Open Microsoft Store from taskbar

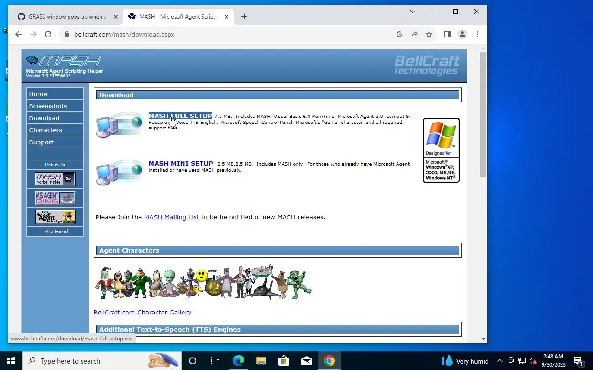[x=284, y=361]
